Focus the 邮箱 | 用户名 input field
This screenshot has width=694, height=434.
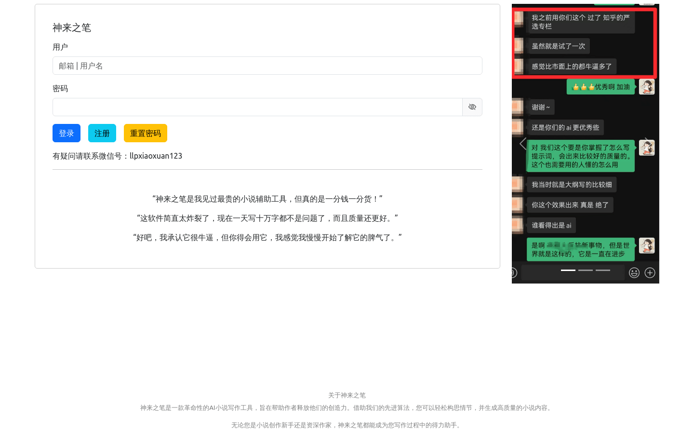coord(267,66)
